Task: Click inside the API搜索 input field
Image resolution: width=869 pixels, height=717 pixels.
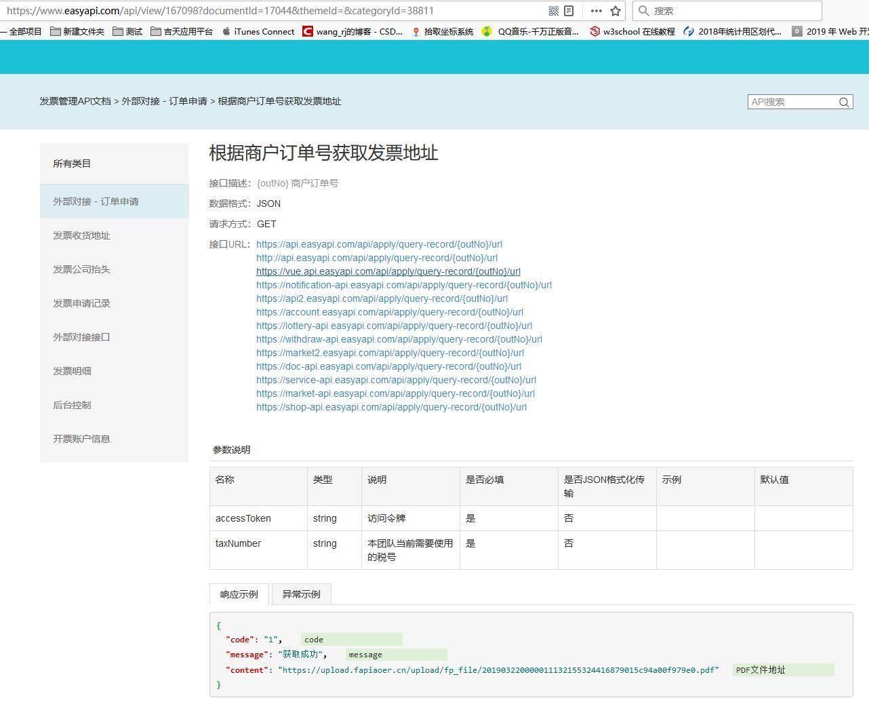Action: [790, 101]
